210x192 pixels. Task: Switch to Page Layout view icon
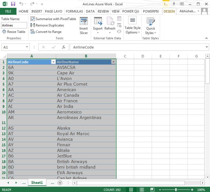tap(142, 190)
